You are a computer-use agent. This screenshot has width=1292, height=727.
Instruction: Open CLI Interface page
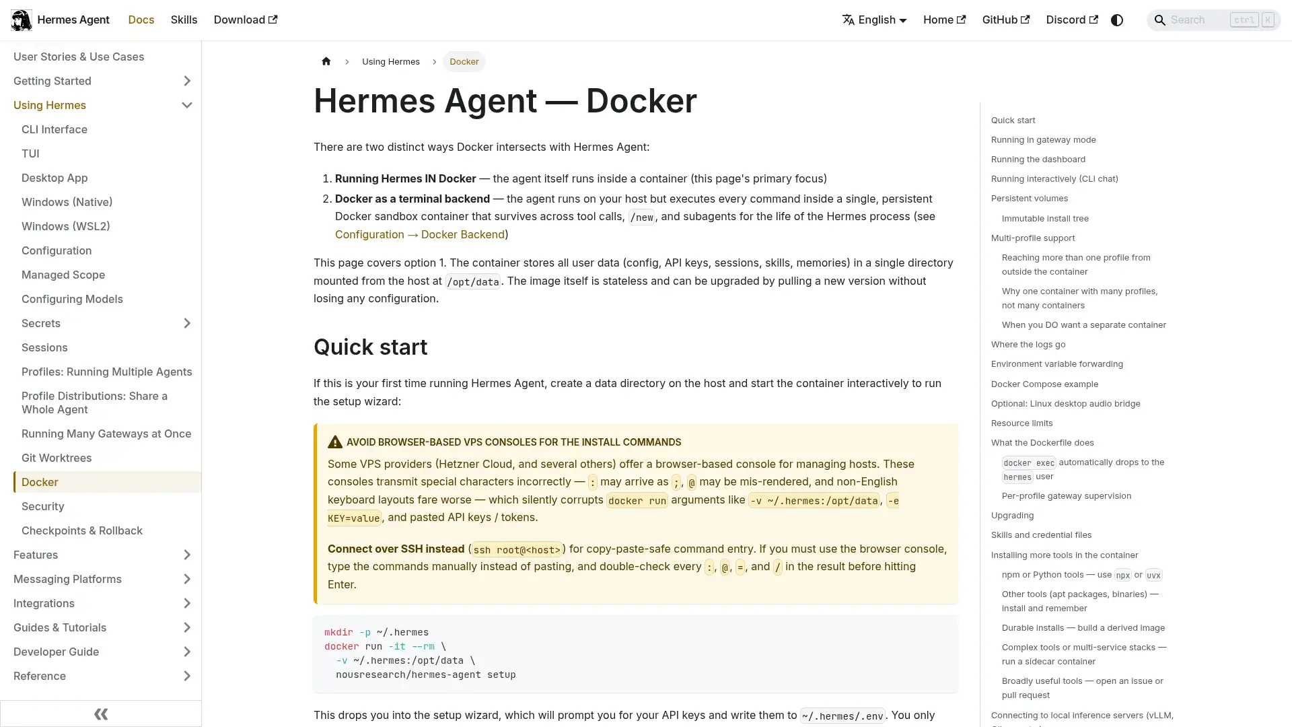coord(55,129)
